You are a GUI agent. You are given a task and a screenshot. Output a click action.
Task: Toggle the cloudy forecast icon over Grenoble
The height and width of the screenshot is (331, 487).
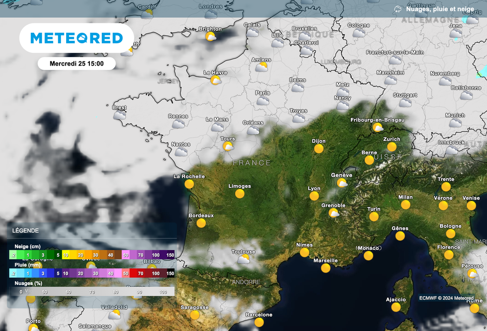[x=334, y=214]
